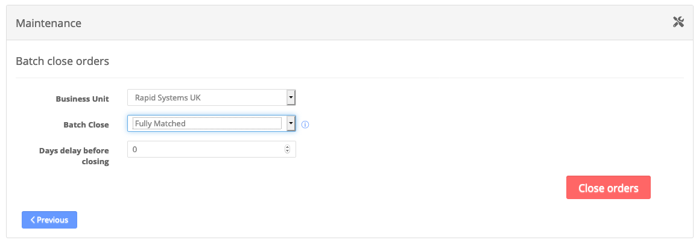
Task: Click the Business Unit field label
Action: click(83, 99)
